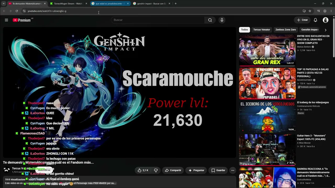Share the video with Compartir
Image resolution: width=335 pixels, height=188 pixels.
coord(173,170)
